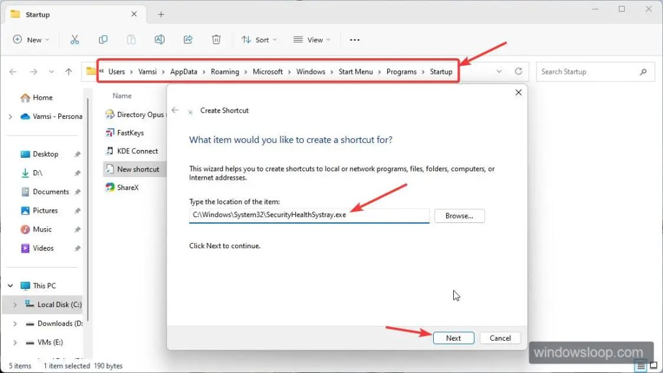Click the Rename icon in toolbar
This screenshot has width=663, height=373.
tap(159, 39)
